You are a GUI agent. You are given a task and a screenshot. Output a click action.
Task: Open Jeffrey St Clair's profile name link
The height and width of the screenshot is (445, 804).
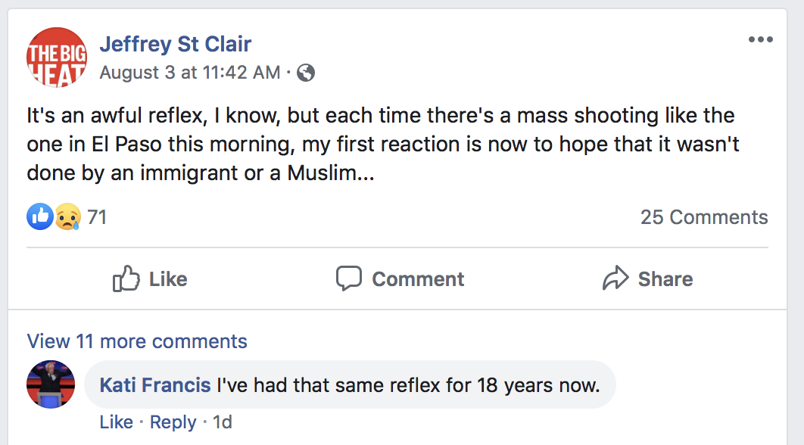[x=175, y=44]
